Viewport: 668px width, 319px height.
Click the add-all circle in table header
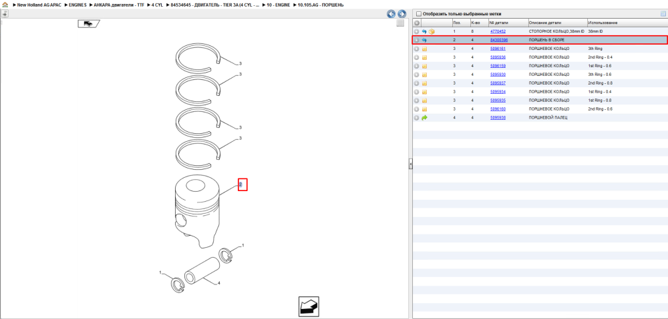pyautogui.click(x=417, y=23)
